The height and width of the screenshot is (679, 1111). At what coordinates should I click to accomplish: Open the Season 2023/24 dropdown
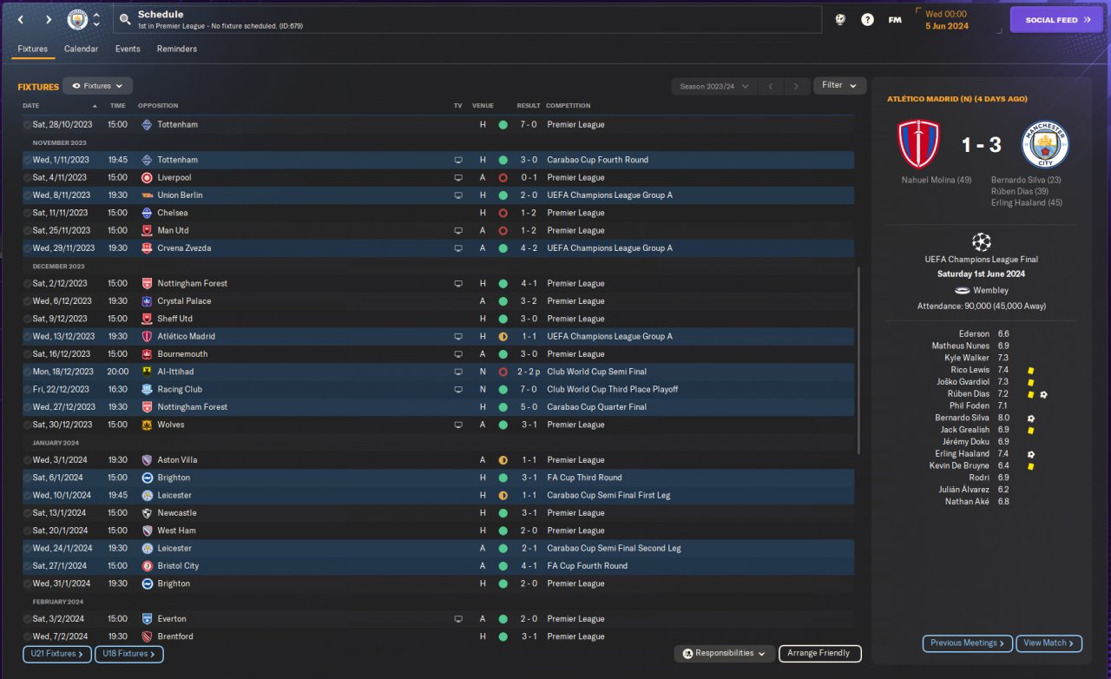tap(713, 86)
